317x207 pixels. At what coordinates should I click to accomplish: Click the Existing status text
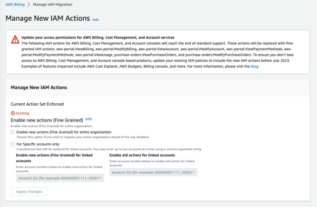point(22,113)
